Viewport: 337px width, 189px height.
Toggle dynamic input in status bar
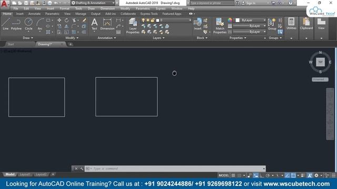(x=256, y=175)
